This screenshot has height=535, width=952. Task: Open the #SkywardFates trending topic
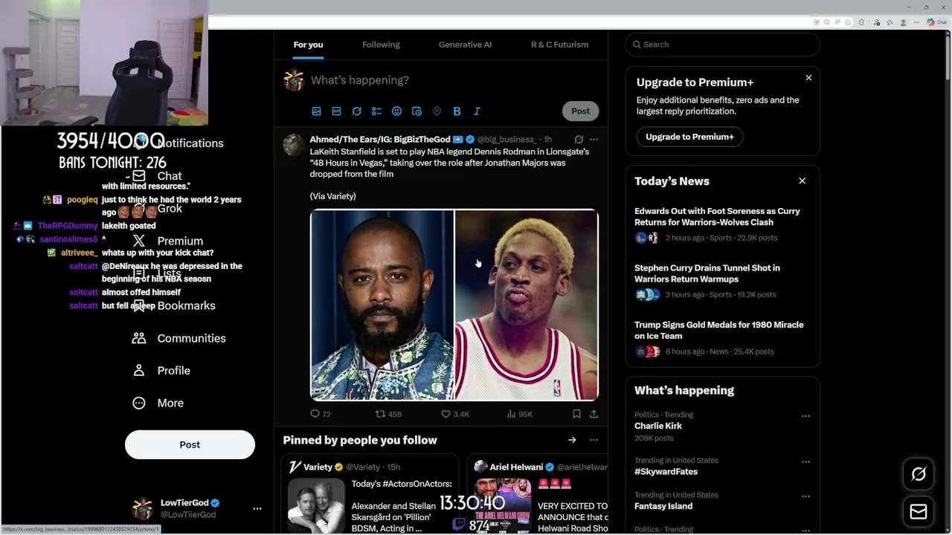[x=666, y=472]
